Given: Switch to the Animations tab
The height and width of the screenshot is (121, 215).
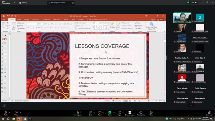Looking at the screenshot, I should 46,20.
